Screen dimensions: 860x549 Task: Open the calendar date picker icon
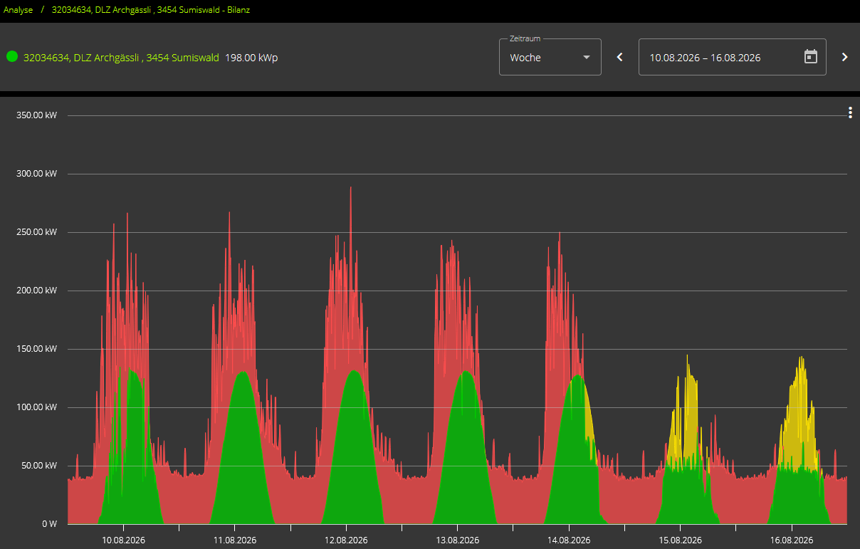point(810,57)
